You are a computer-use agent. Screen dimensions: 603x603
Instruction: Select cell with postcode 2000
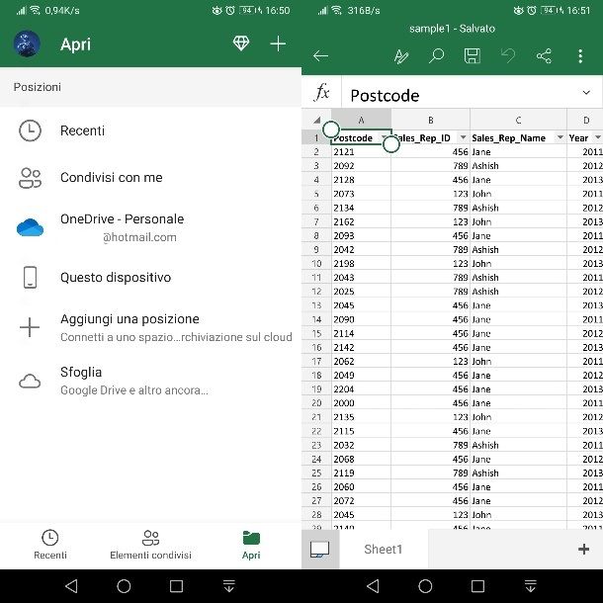pos(361,403)
